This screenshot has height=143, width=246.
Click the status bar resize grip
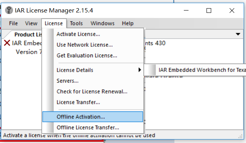[x=240, y=136]
